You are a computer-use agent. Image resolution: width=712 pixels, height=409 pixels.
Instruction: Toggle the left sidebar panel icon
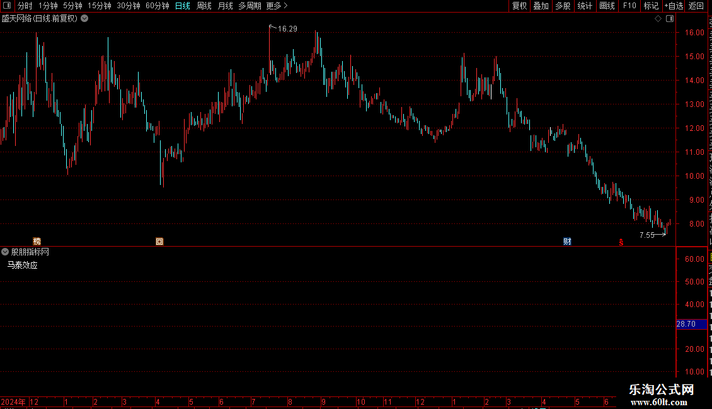pos(7,6)
